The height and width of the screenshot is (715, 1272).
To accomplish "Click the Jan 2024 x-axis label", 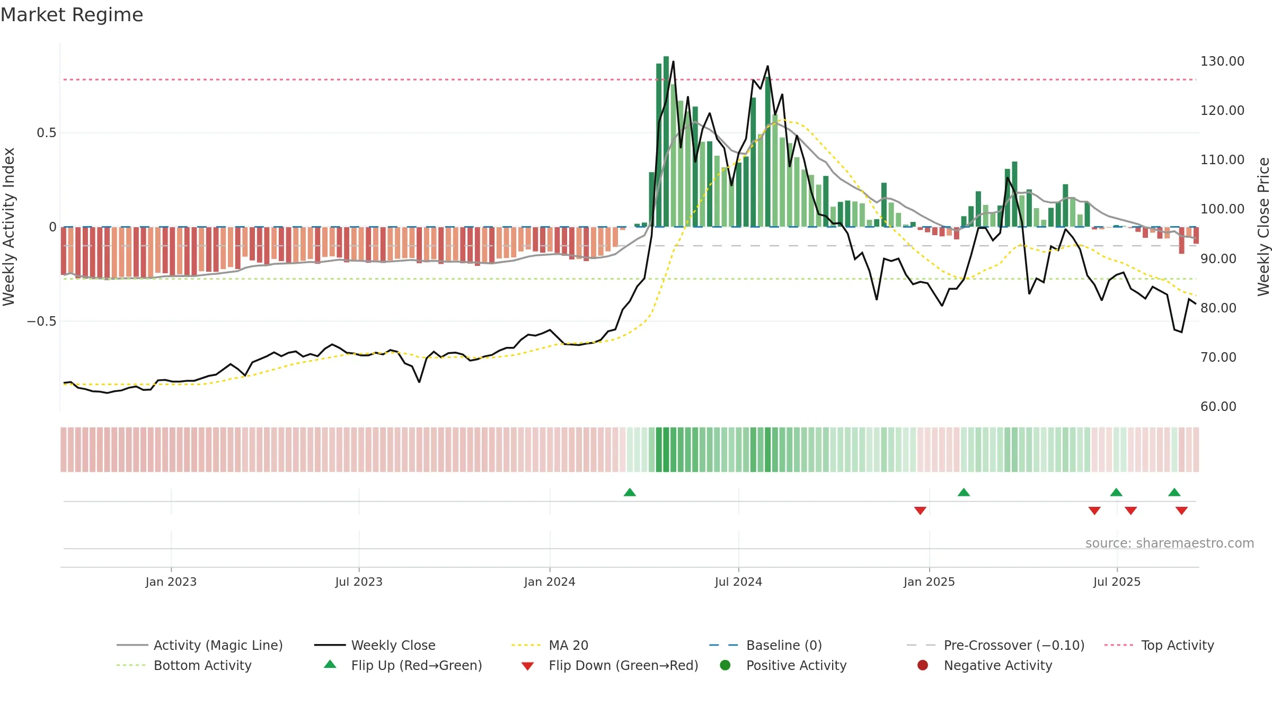I will pos(550,582).
